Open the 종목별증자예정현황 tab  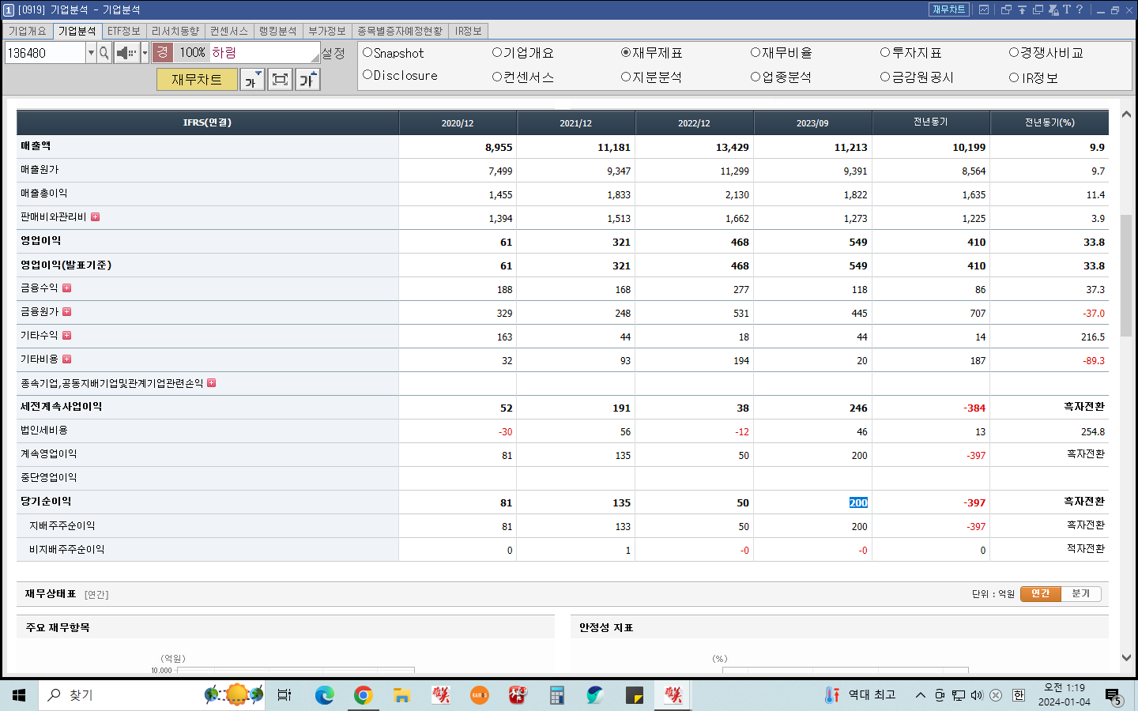400,31
